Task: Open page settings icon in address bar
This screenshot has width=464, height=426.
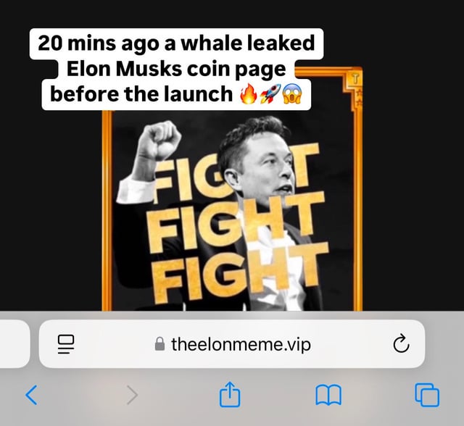Action: tap(66, 344)
